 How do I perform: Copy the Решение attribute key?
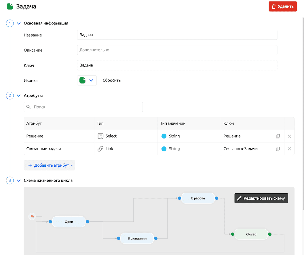pos(278,136)
